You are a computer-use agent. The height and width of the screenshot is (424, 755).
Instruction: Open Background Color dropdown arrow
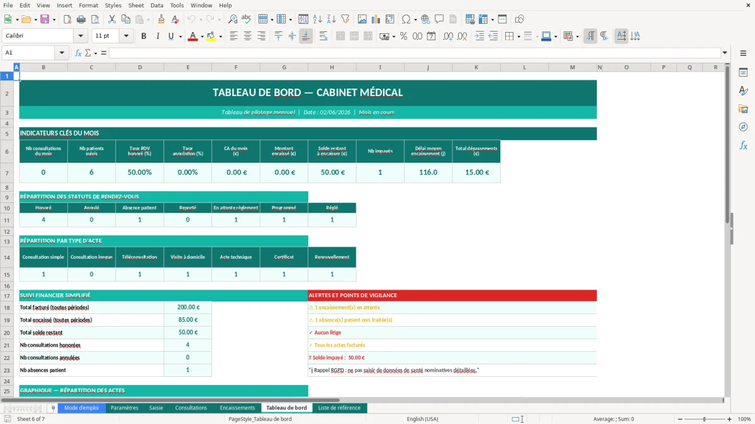[x=220, y=36]
